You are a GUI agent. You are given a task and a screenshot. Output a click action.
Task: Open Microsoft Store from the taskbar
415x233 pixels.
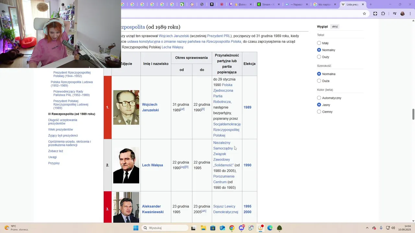[213, 228]
